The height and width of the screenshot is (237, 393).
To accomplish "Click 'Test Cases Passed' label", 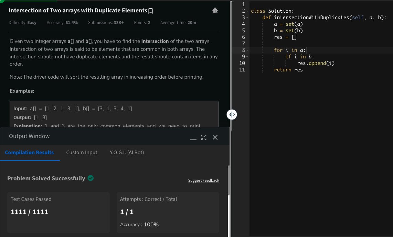I will [31, 199].
